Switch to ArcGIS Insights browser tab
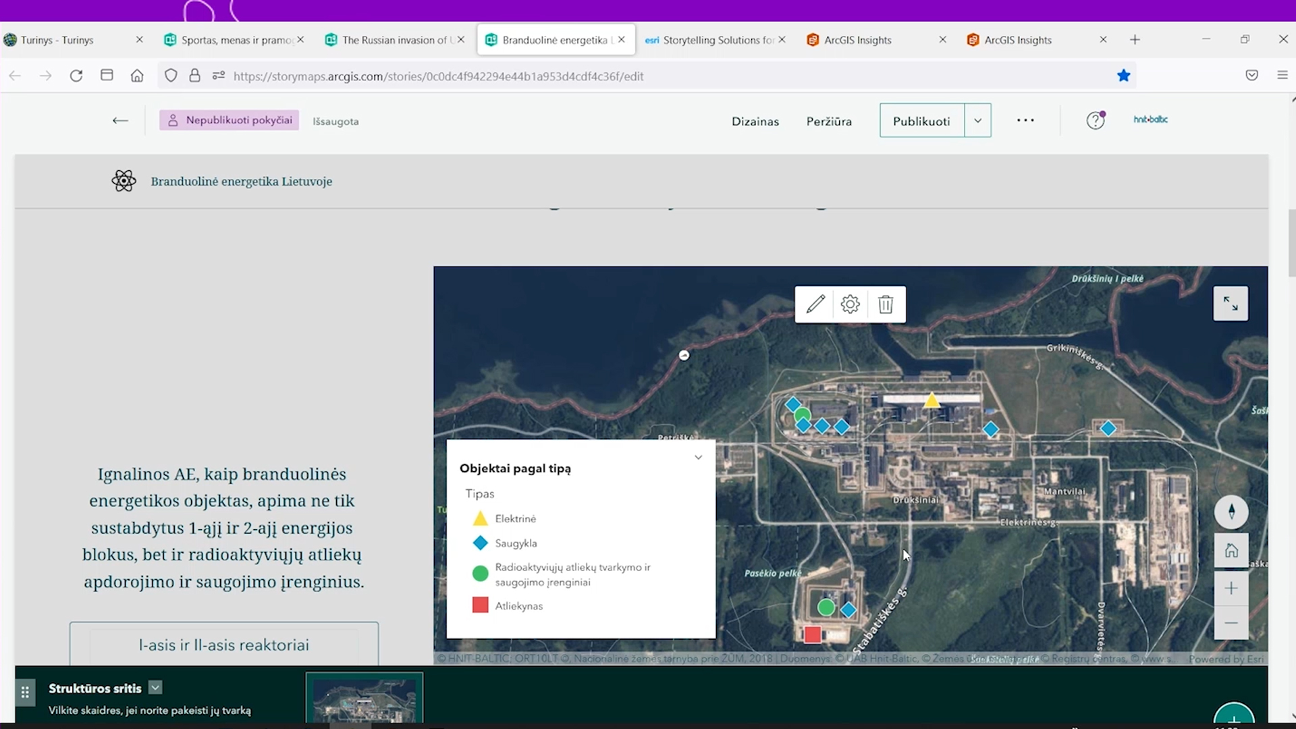 (x=858, y=40)
